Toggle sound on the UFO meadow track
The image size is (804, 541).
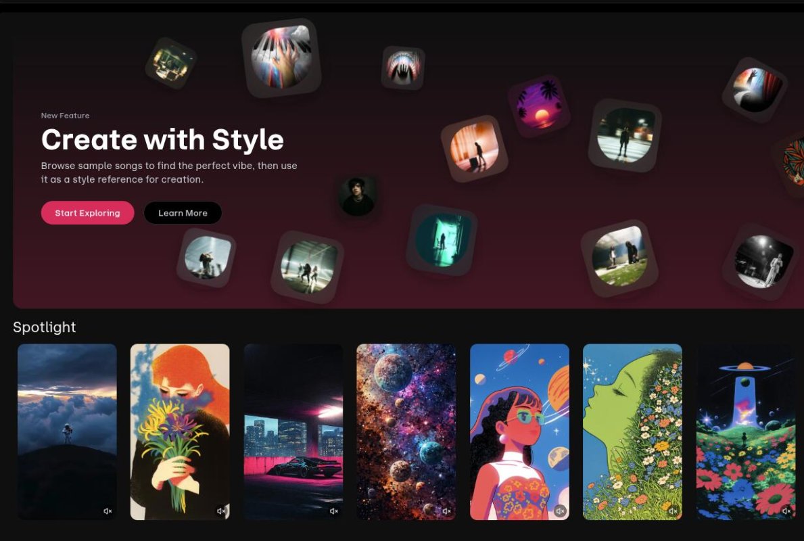(x=785, y=511)
